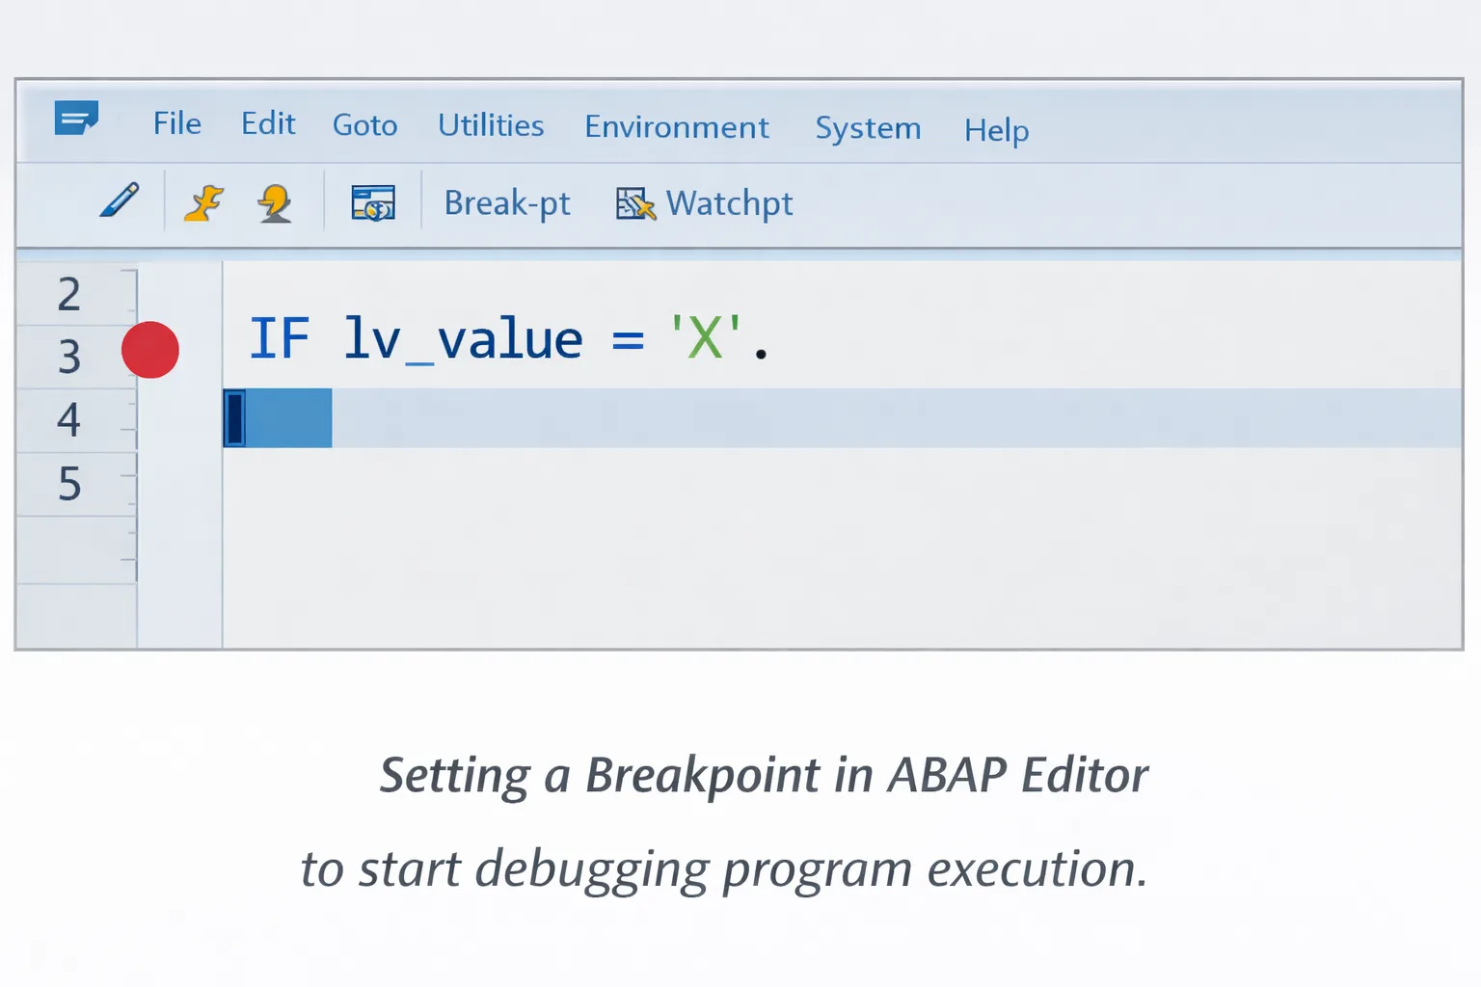Toggle the red breakpoint on line 3

[150, 350]
